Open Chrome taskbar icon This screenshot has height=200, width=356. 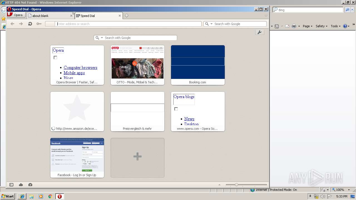[50, 196]
